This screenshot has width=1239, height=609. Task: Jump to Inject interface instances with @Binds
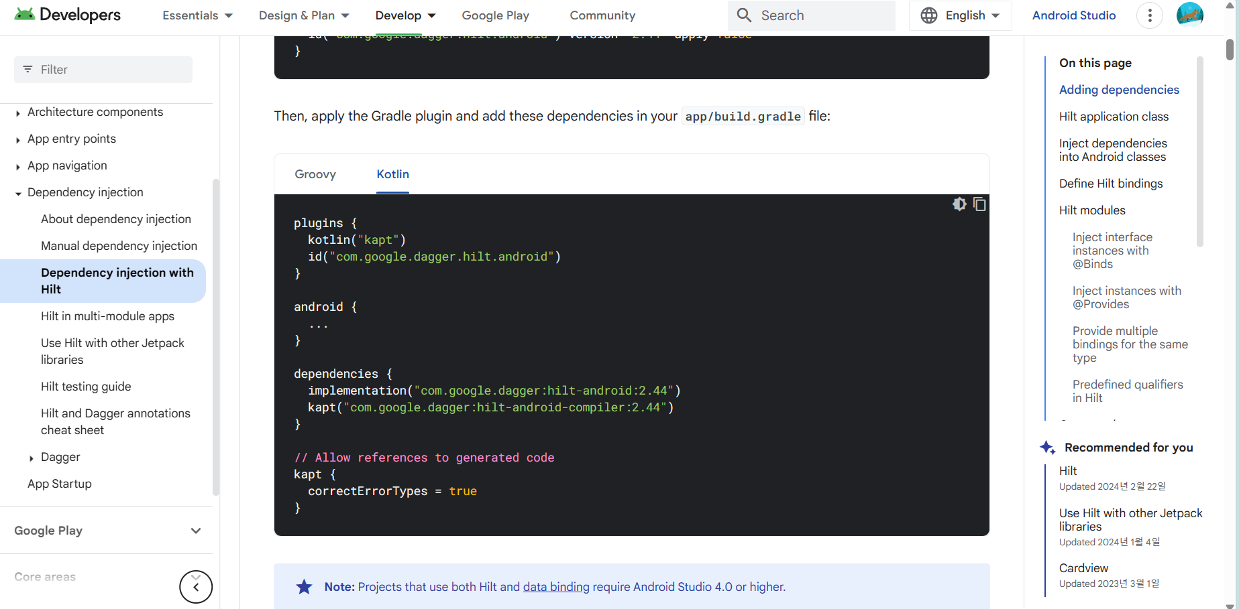click(1112, 251)
